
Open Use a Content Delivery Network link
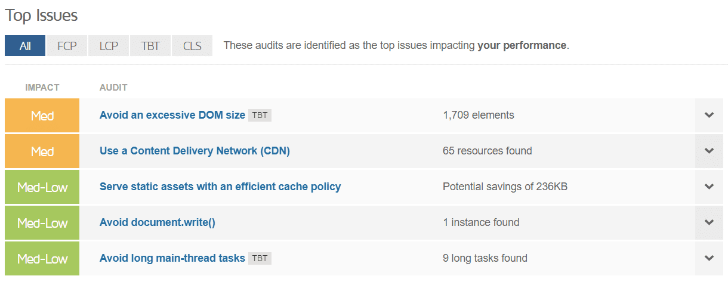195,151
